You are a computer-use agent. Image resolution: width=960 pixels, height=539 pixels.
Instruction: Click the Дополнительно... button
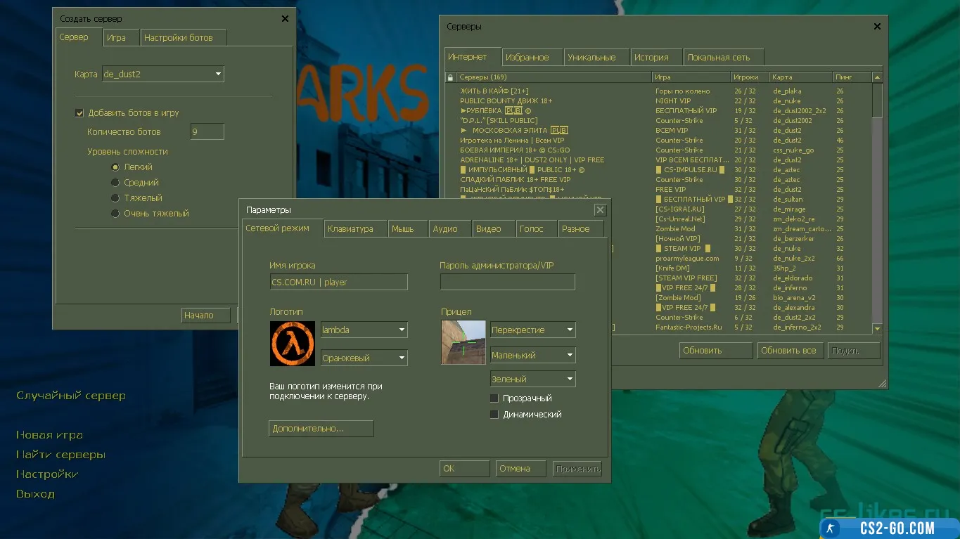[321, 429]
